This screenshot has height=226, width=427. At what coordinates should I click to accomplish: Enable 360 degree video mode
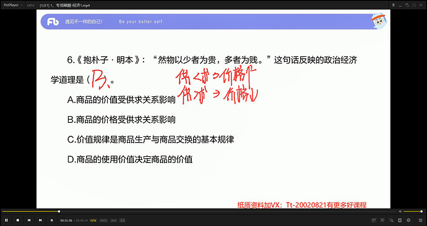pyautogui.click(x=374, y=220)
